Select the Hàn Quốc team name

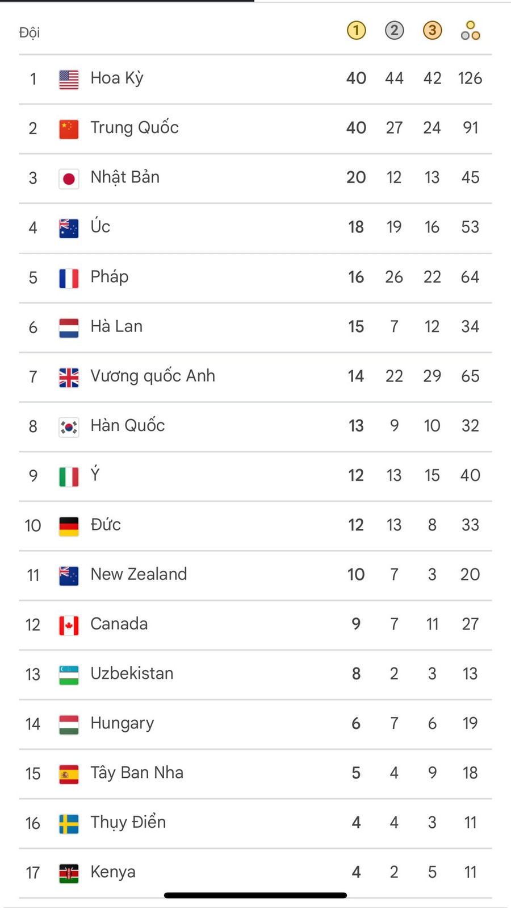128,425
